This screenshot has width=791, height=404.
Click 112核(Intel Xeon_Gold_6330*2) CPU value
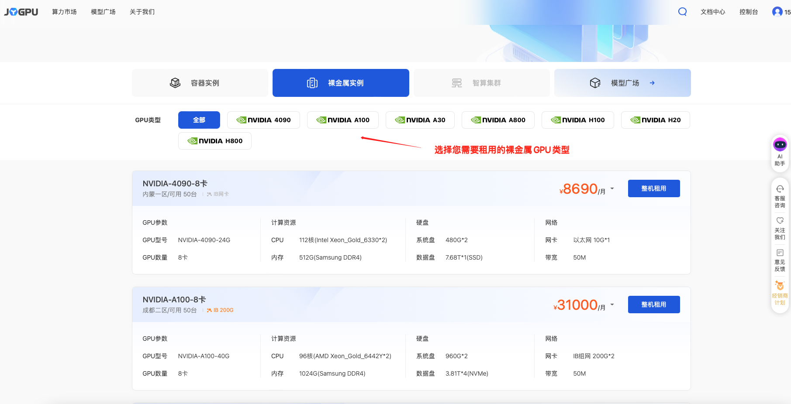pos(343,240)
